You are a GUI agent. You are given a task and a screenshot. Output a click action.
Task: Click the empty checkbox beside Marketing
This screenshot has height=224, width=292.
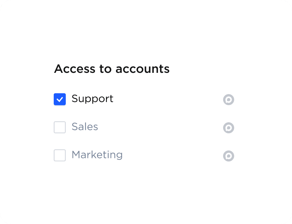[60, 155]
